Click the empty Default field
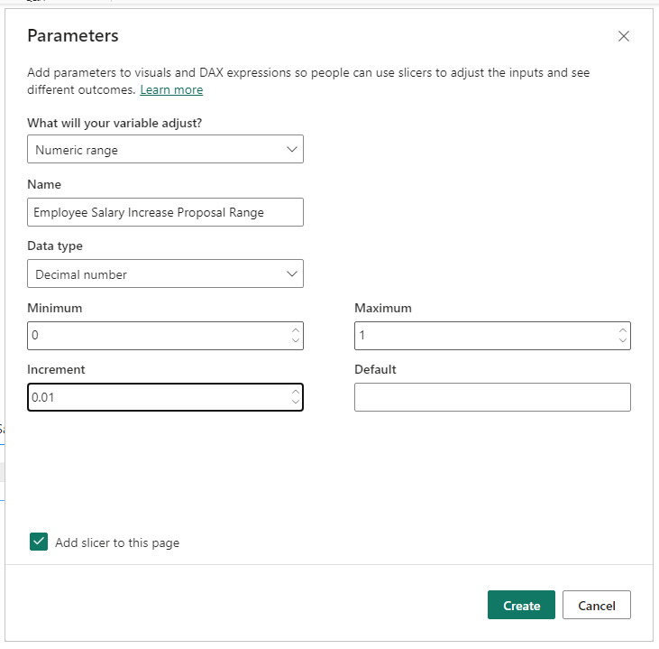This screenshot has height=649, width=659. pyautogui.click(x=492, y=397)
